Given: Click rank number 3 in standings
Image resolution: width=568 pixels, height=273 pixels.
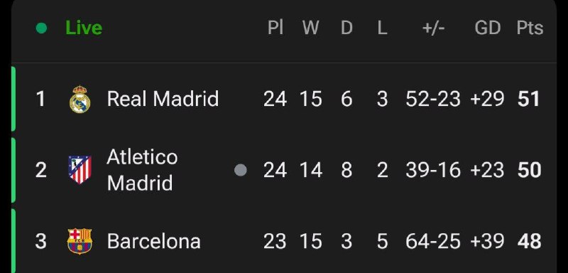Looking at the screenshot, I should (x=40, y=242).
